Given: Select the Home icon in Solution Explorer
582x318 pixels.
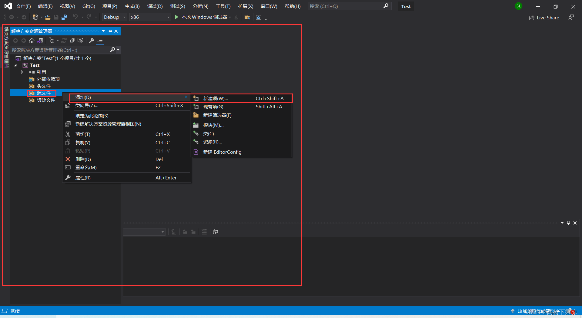Looking at the screenshot, I should 32,40.
